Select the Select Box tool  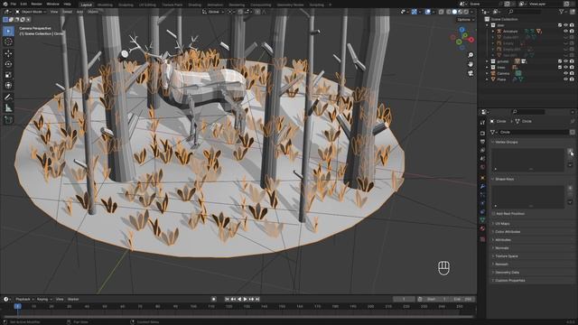tap(8, 32)
